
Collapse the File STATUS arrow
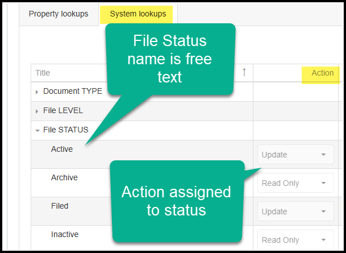(x=37, y=130)
